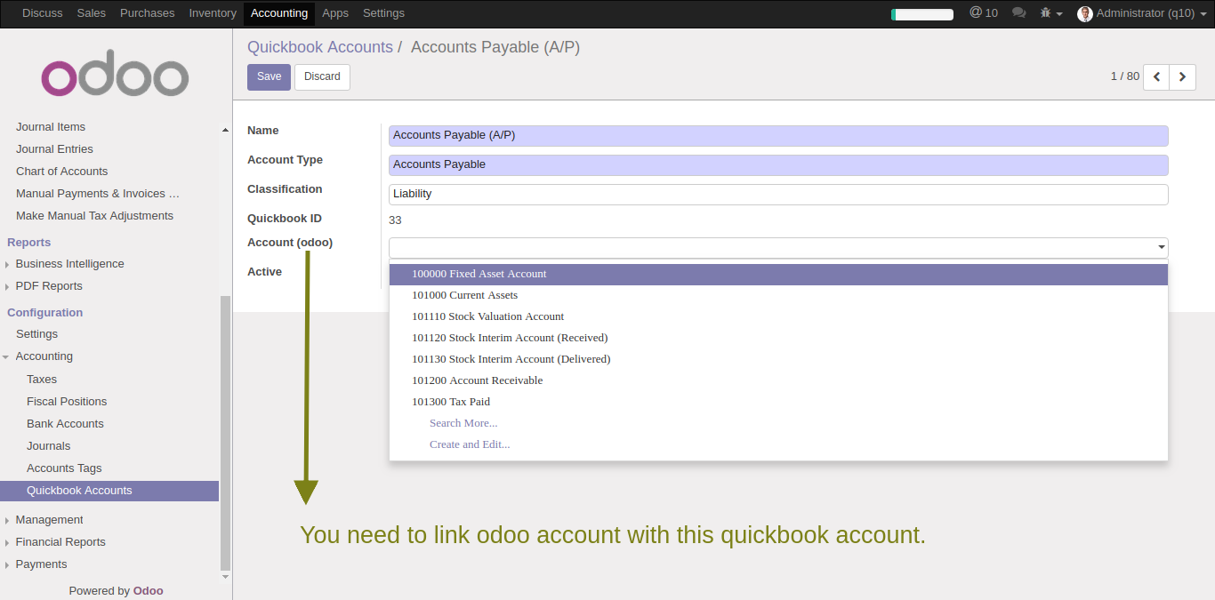Image resolution: width=1215 pixels, height=600 pixels.
Task: Open the Powered by Odoo link
Action: [116, 591]
